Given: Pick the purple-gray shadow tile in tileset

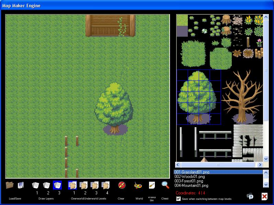Looking at the screenshot, I should [x=182, y=31].
